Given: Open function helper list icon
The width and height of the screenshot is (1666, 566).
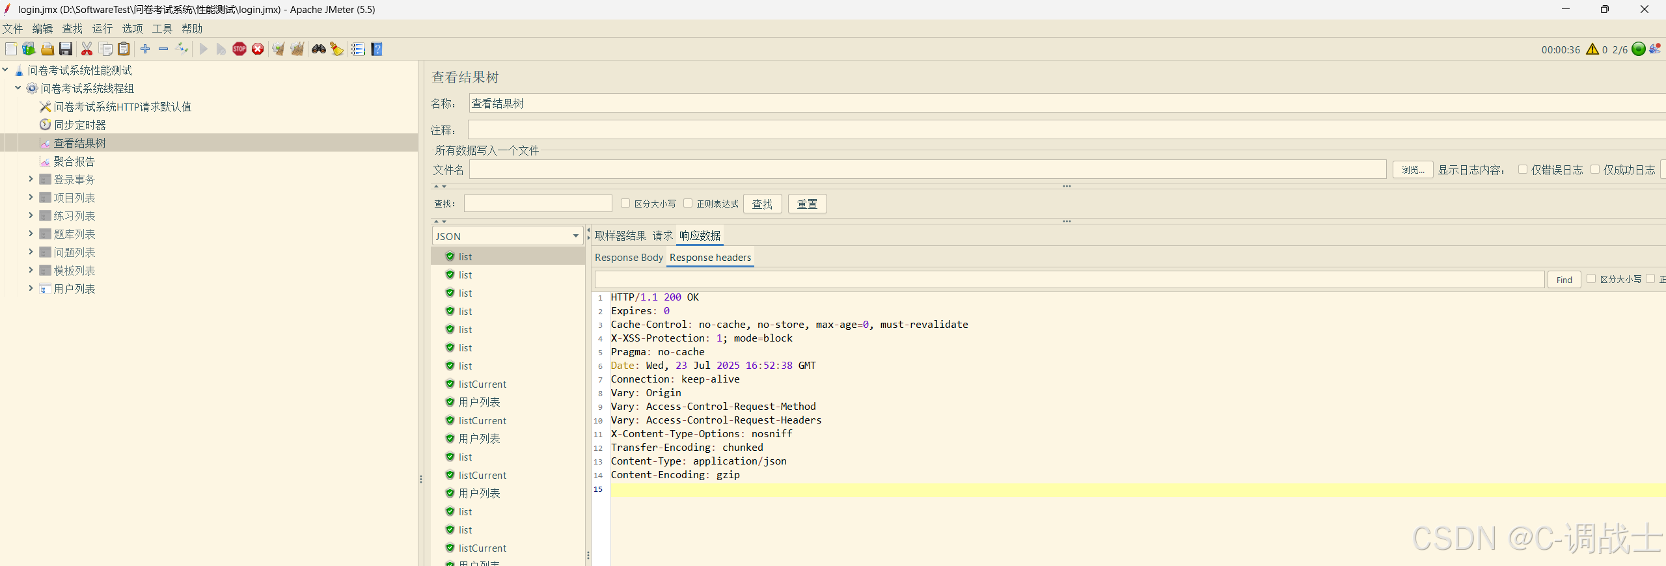Looking at the screenshot, I should point(358,49).
